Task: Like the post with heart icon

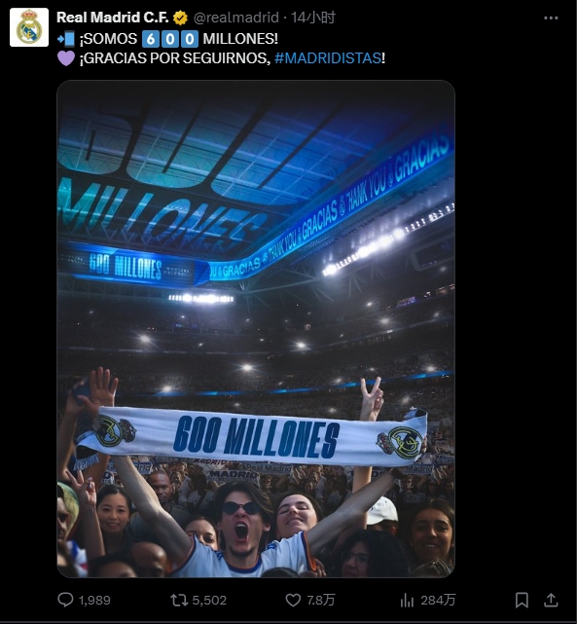Action: tap(293, 600)
